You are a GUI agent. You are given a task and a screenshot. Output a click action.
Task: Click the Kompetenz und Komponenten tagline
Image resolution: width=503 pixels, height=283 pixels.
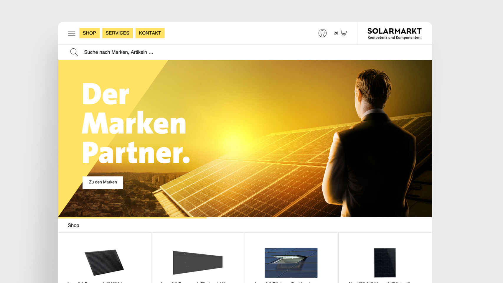click(x=394, y=37)
